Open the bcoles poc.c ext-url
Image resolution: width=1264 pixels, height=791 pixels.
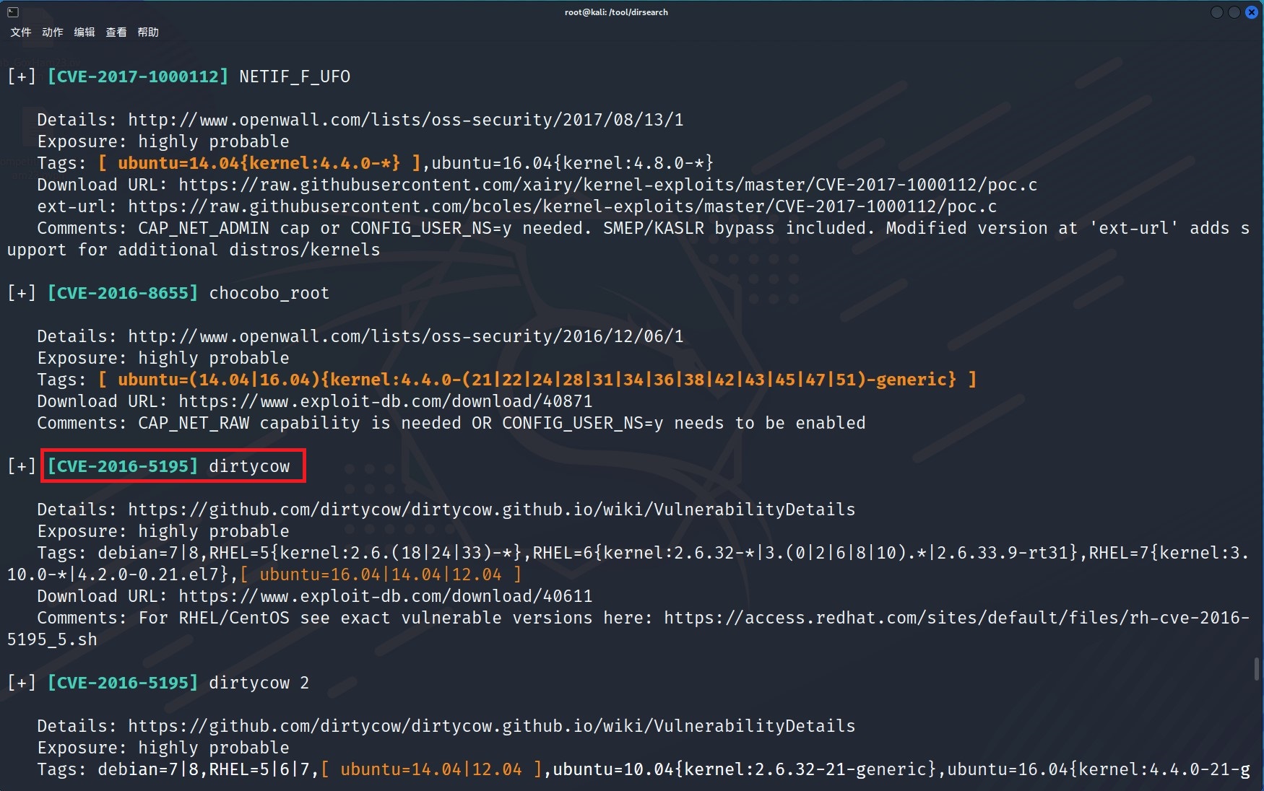pos(563,206)
